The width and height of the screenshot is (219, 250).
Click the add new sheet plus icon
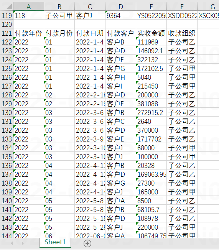click(87, 243)
